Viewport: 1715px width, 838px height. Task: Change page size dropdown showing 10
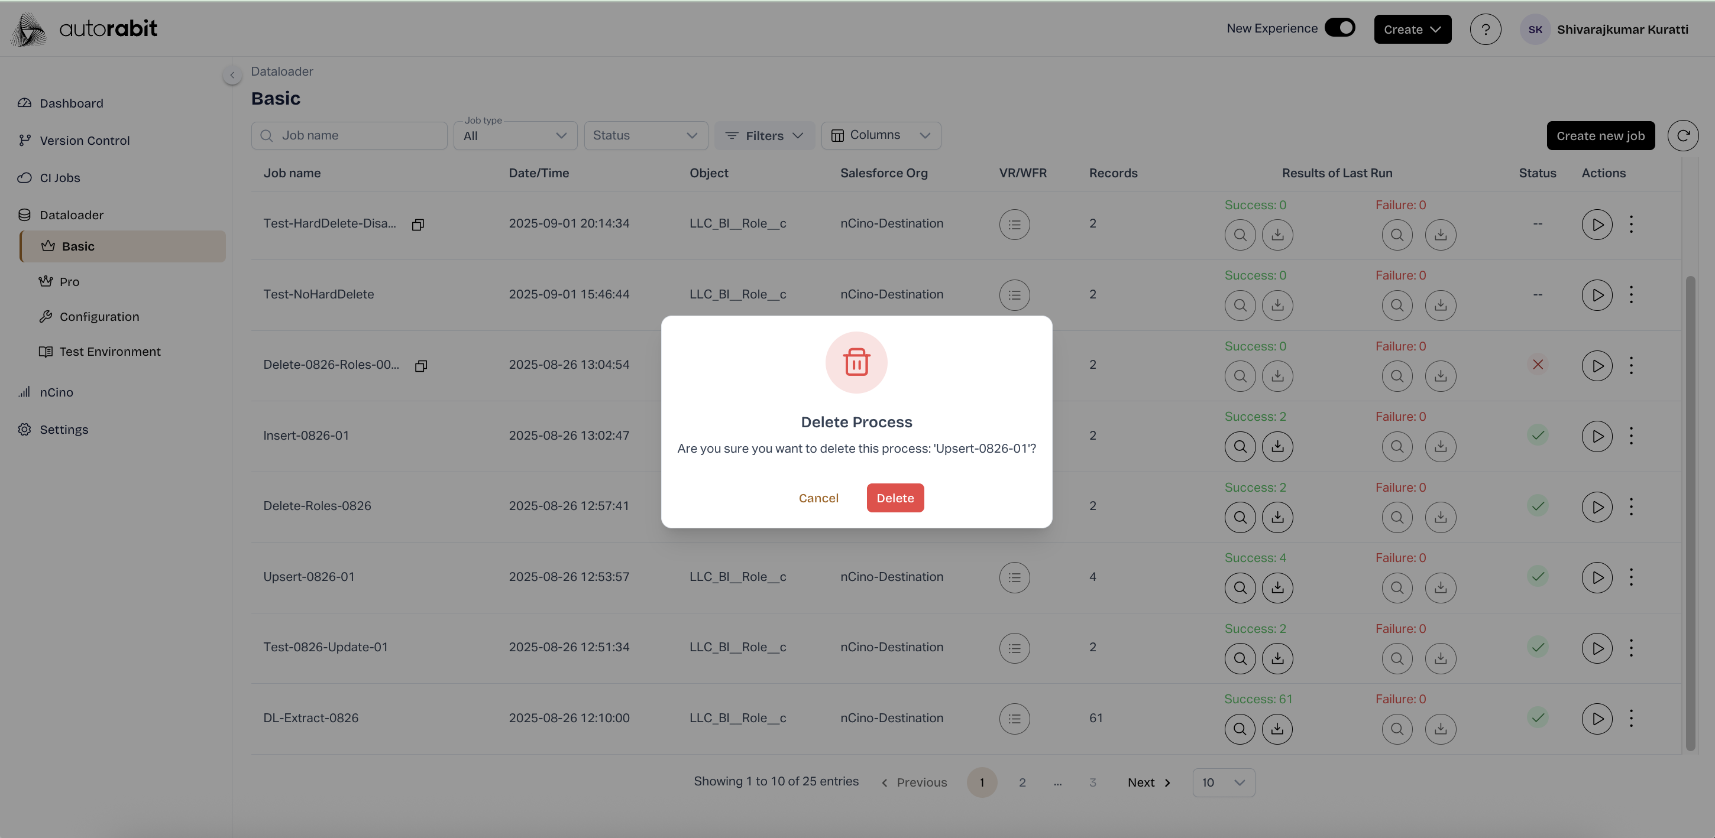[1223, 783]
